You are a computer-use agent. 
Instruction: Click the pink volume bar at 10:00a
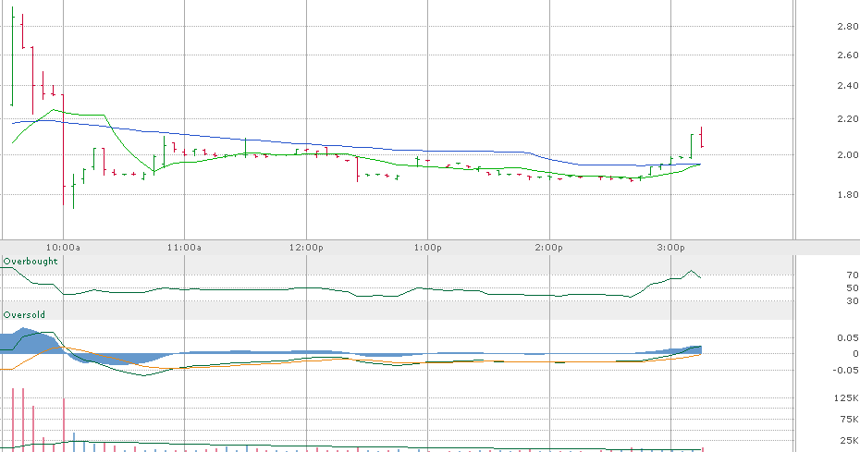tap(64, 424)
